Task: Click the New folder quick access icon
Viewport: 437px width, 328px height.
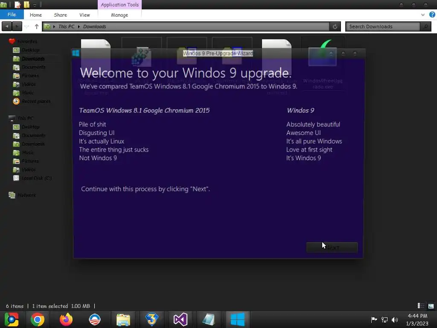Action: [26, 4]
